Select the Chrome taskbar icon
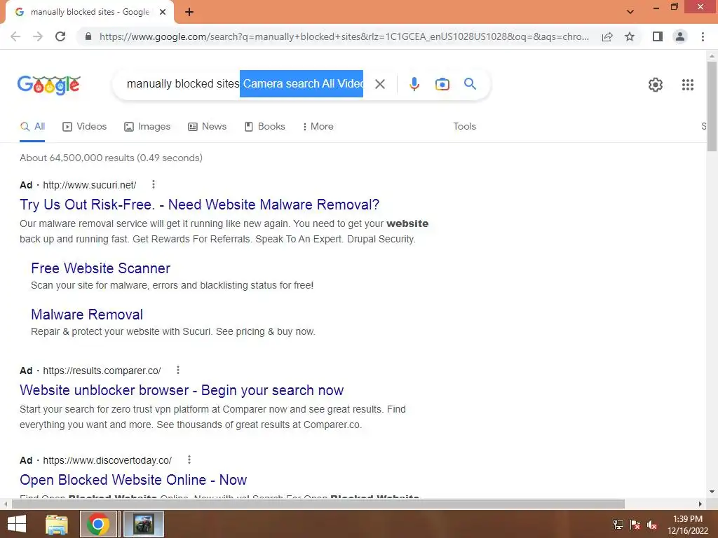The height and width of the screenshot is (538, 718). 99,524
